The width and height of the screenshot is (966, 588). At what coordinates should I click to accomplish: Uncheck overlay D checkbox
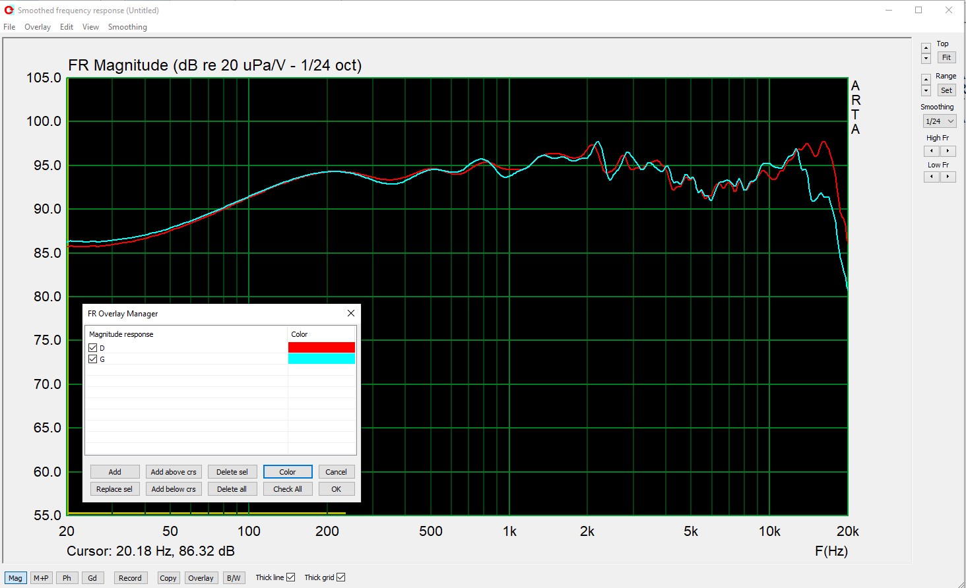click(x=93, y=348)
